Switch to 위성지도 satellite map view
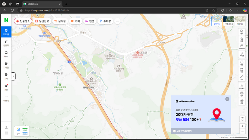249x140 pixels. [228, 21]
